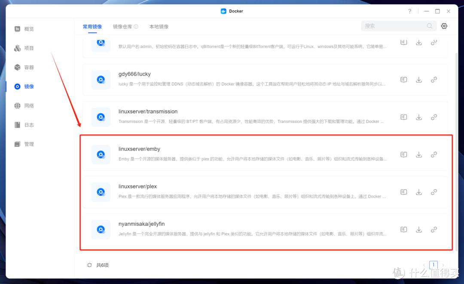464x284 pixels.
Task: Select page 1 in the pagination
Action: [433, 265]
